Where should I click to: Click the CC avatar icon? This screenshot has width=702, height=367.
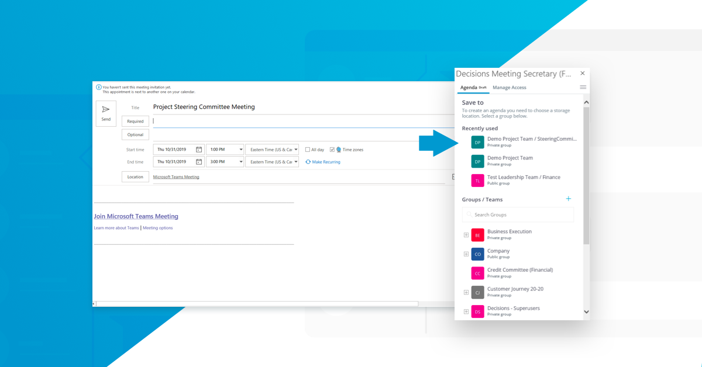tap(477, 273)
